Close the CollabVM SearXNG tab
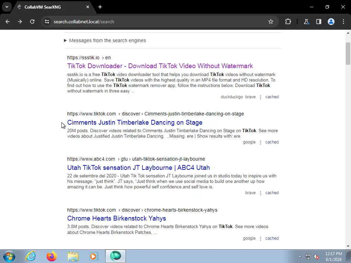This screenshot has width=351, height=263. tap(88, 7)
